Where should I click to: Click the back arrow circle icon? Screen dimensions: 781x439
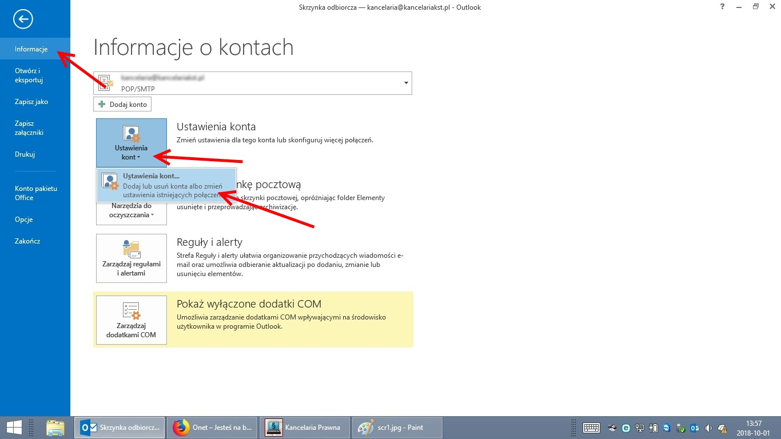23,19
